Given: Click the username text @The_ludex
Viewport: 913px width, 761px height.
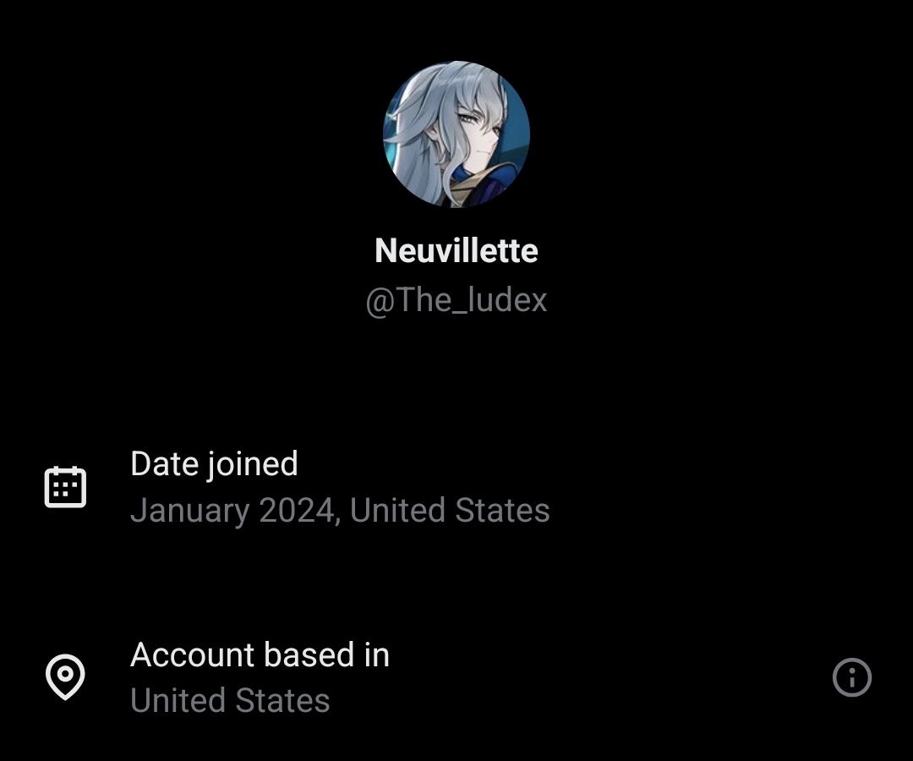Looking at the screenshot, I should (x=456, y=300).
